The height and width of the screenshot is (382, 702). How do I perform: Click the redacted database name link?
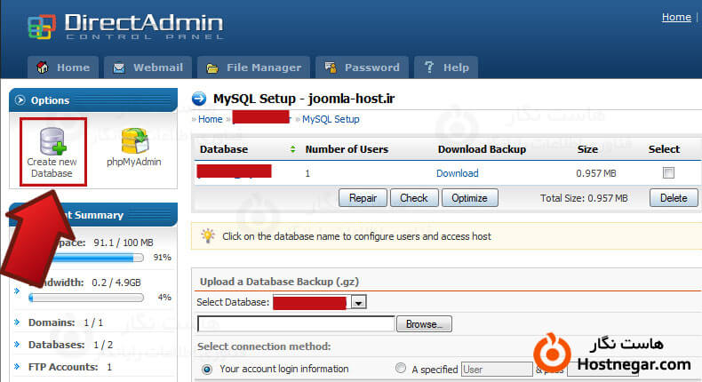click(235, 171)
